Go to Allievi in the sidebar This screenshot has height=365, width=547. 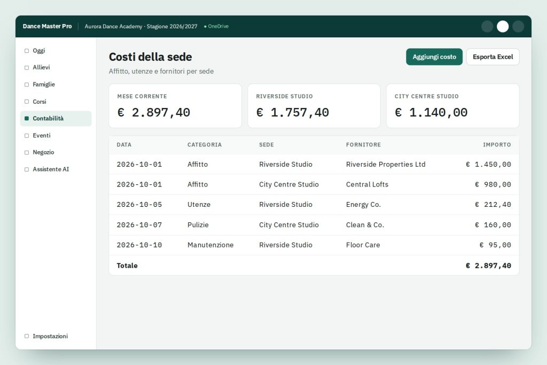point(56,67)
